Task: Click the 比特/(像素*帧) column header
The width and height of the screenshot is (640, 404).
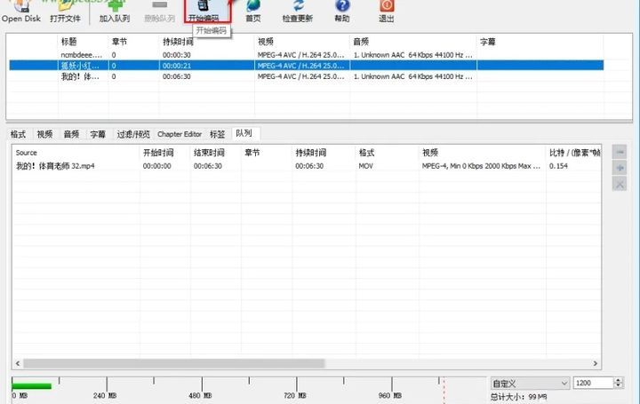Action: (574, 153)
